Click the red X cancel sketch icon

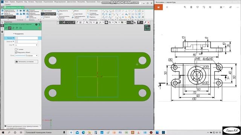click(x=148, y=22)
